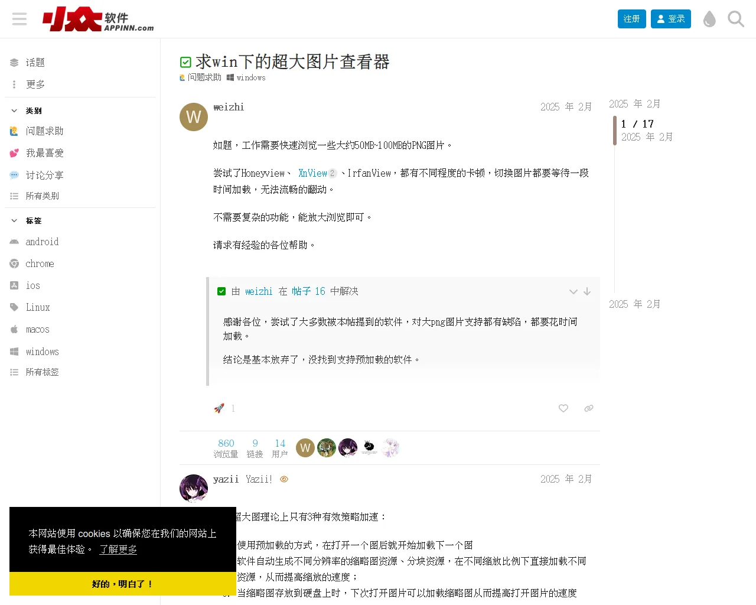Screen dimensions: 756x605
Task: Like the first post with heart icon
Action: pyautogui.click(x=563, y=408)
